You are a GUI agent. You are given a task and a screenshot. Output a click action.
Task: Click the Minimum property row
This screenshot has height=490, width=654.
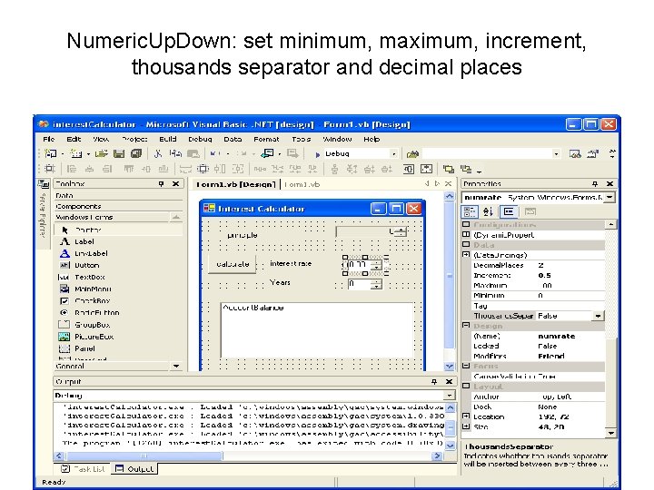538,296
